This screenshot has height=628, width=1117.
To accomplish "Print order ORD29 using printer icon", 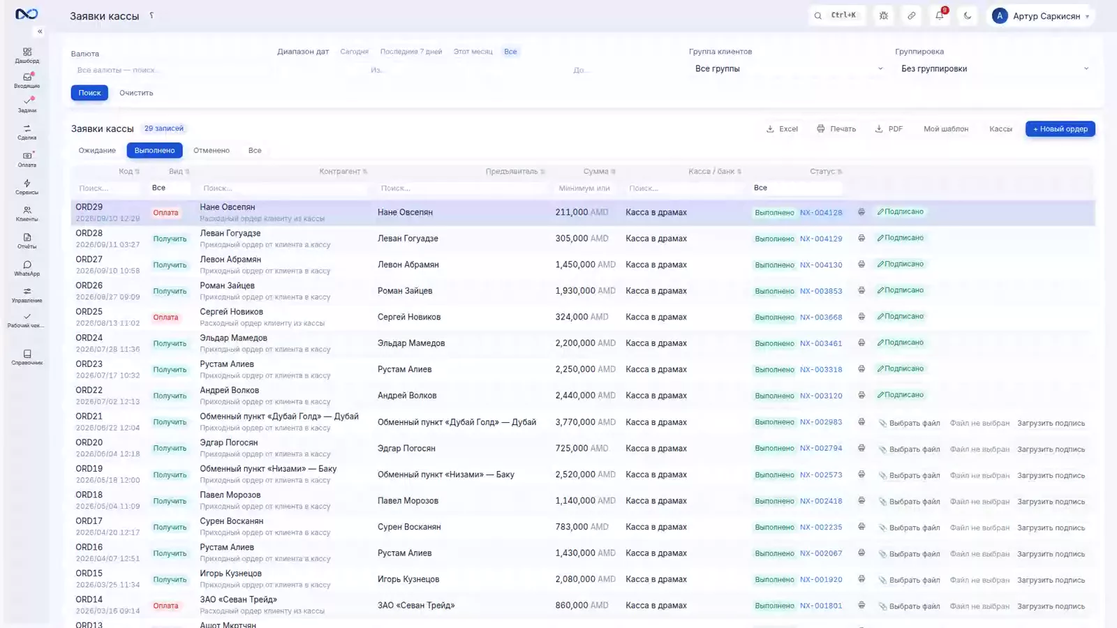I will coord(861,212).
